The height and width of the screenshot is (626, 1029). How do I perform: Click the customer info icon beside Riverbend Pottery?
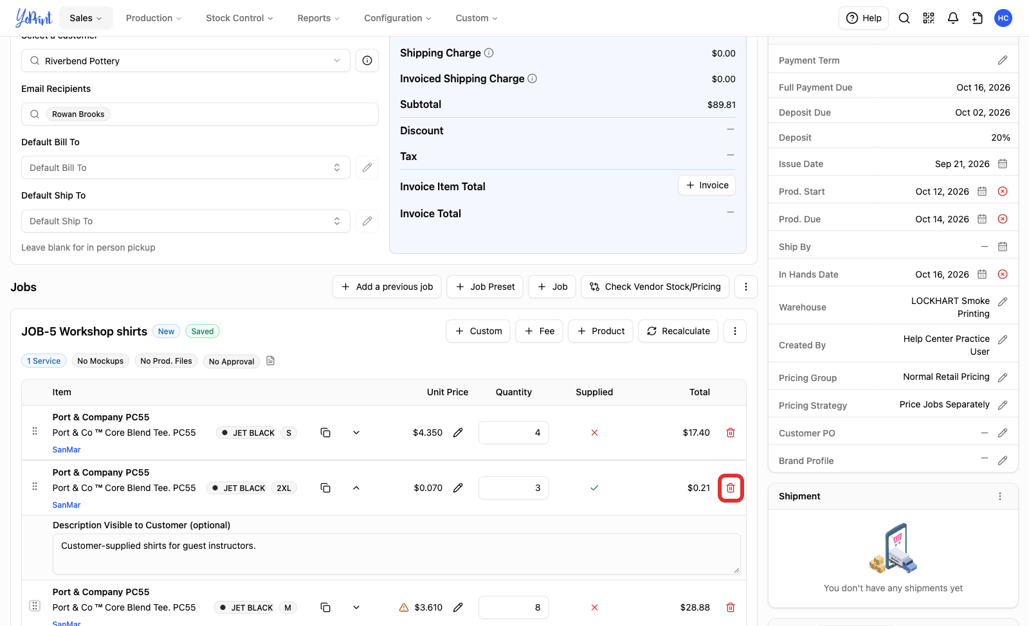(367, 60)
